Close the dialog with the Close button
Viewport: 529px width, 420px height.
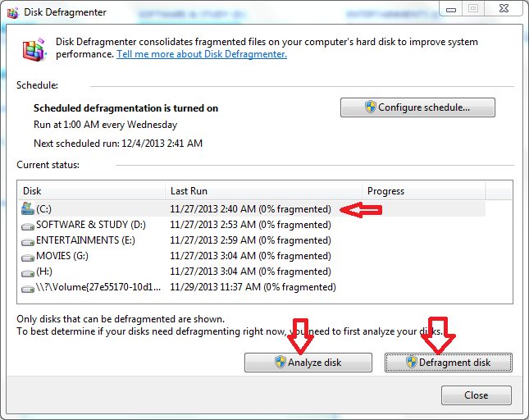[x=476, y=395]
